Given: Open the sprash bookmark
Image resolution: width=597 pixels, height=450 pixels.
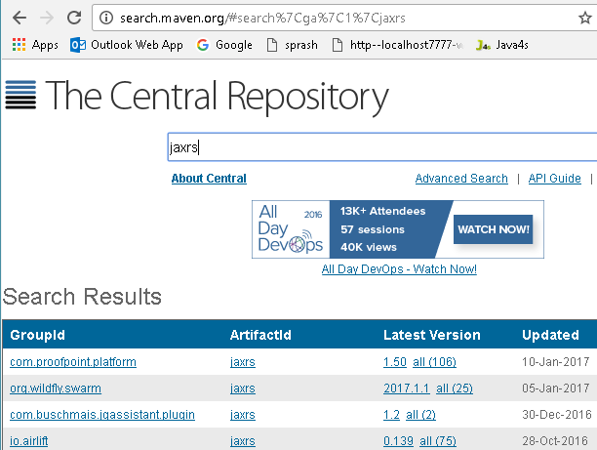Looking at the screenshot, I should tap(292, 45).
